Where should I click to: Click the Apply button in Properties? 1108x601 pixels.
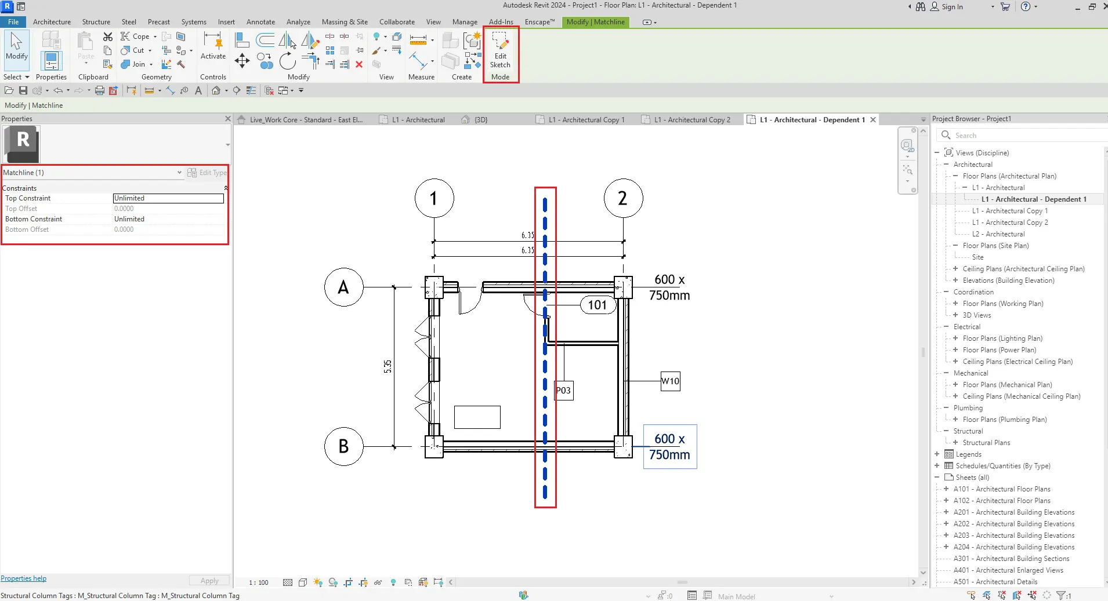(x=209, y=581)
